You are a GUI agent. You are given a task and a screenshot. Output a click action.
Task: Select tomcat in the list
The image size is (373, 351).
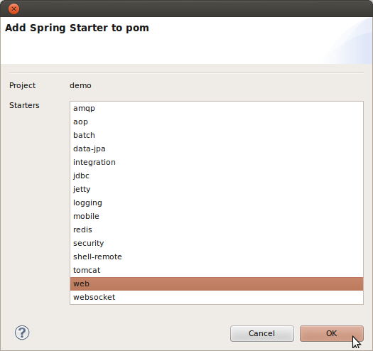[x=217, y=270]
